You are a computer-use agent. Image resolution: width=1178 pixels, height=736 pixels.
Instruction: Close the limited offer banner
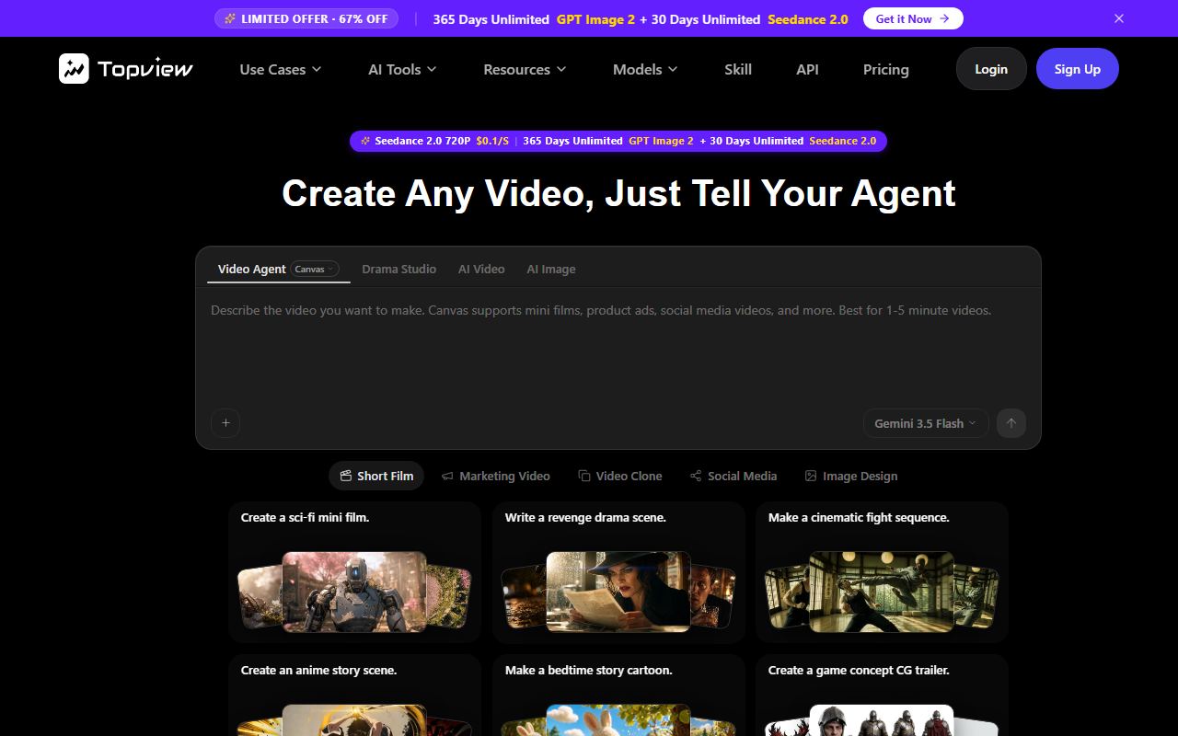1119,18
